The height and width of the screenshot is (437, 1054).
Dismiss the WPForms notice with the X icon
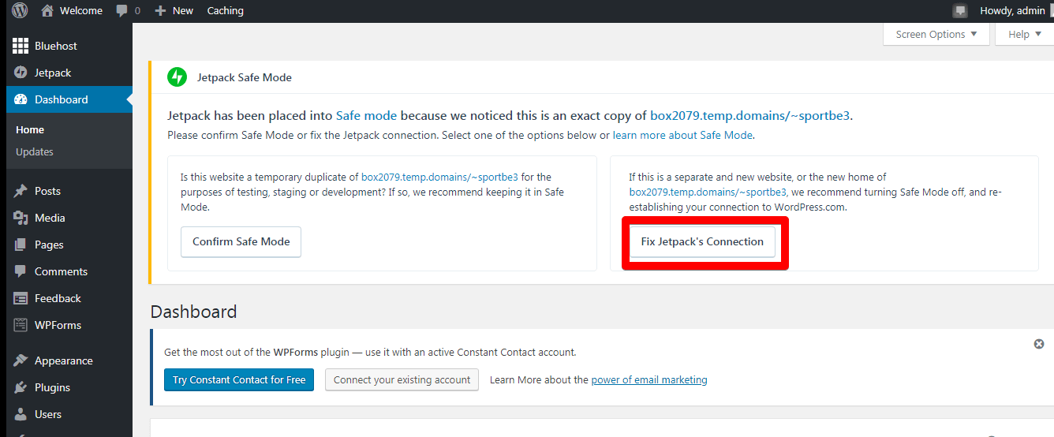(x=1039, y=344)
